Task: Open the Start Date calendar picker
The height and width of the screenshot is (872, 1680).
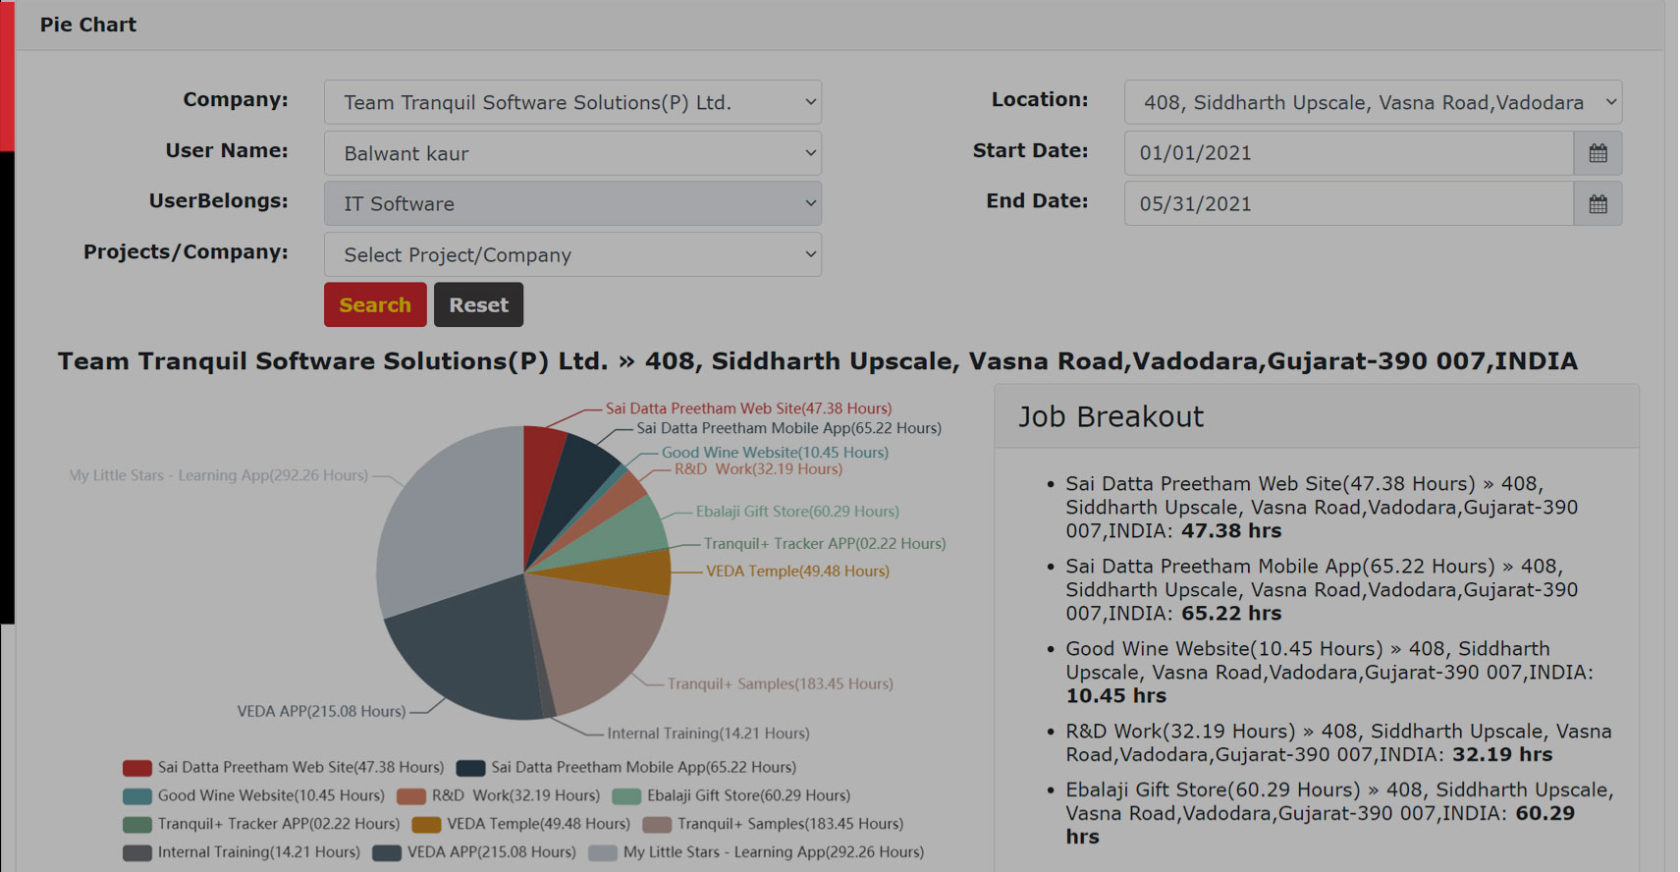Action: [1598, 153]
